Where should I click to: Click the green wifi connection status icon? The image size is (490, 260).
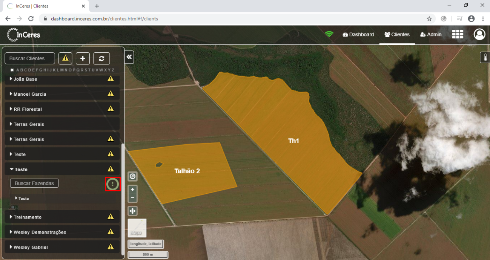[329, 34]
